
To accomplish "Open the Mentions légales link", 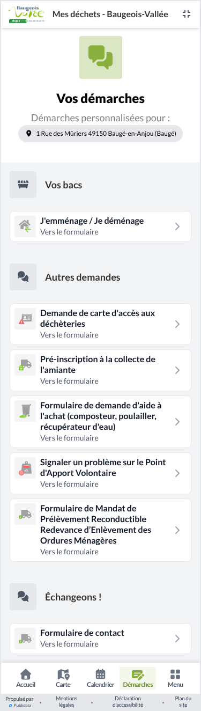I will tap(66, 702).
